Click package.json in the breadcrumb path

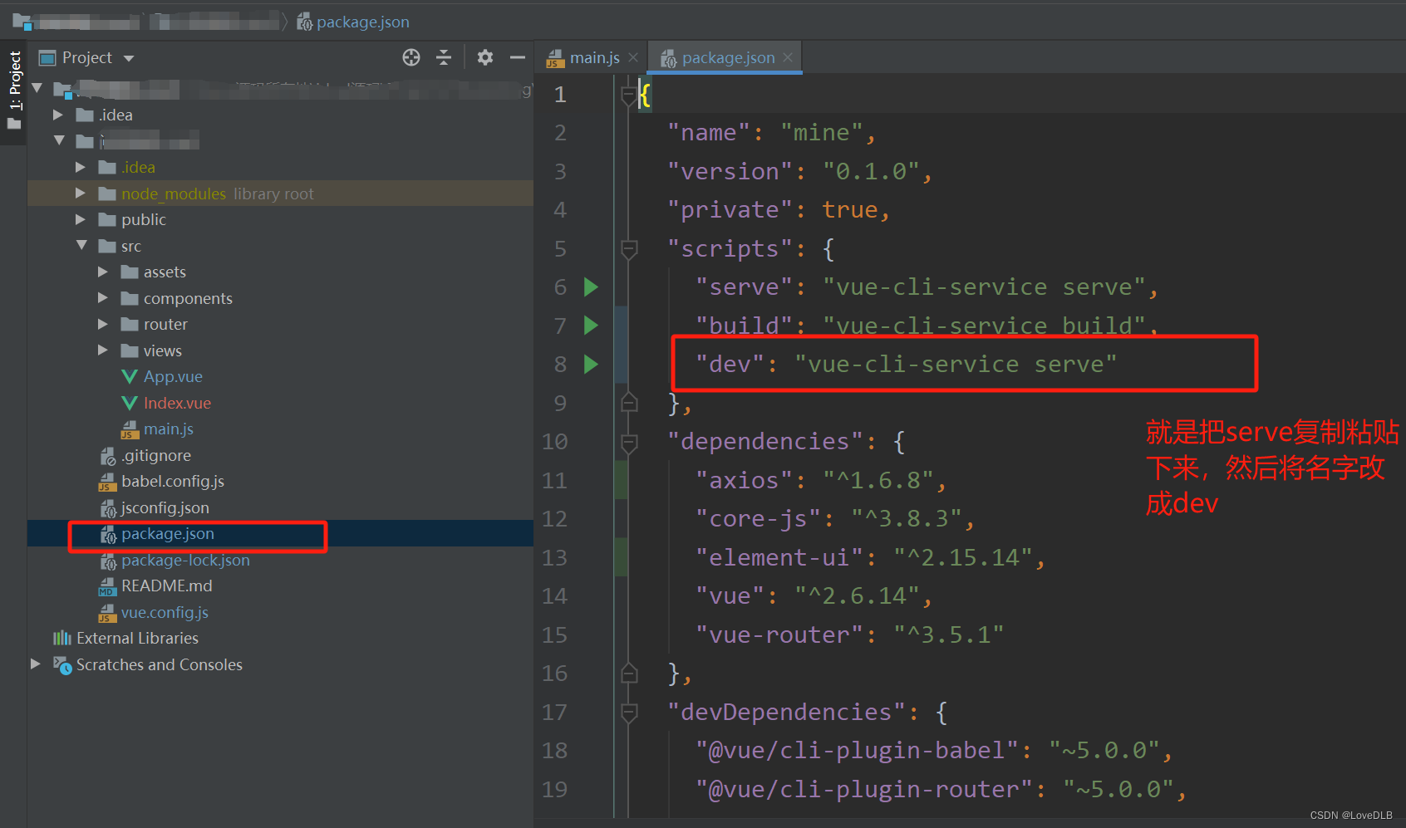pyautogui.click(x=362, y=22)
